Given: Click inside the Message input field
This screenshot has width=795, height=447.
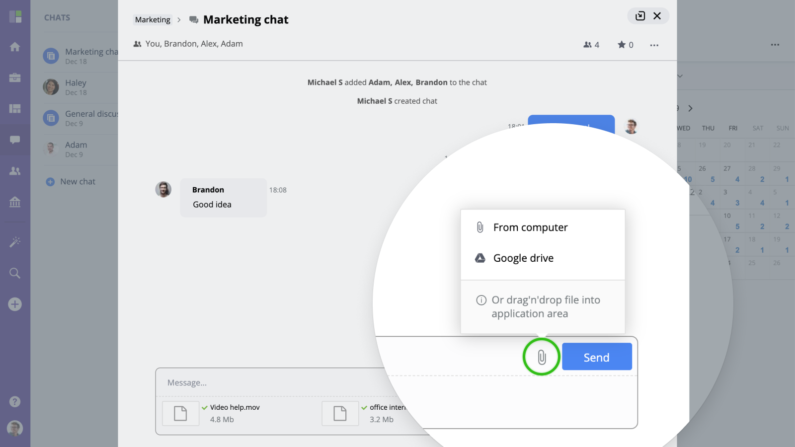Looking at the screenshot, I should click(271, 382).
